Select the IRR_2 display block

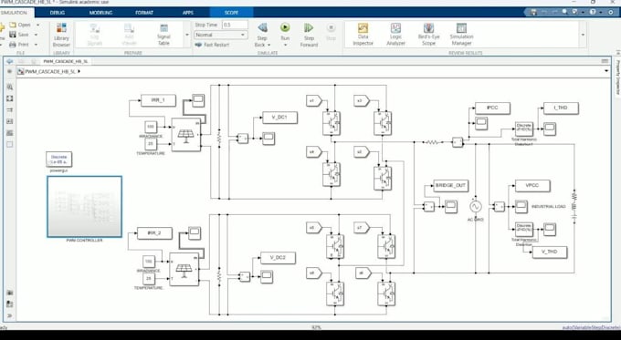154,233
